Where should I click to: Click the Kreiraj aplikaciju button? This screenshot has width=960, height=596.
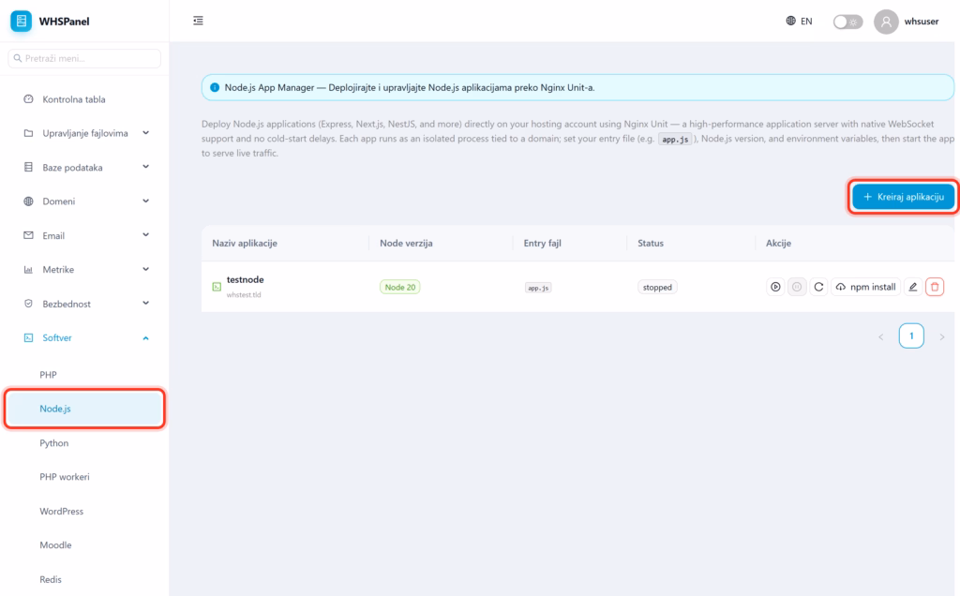tap(903, 197)
